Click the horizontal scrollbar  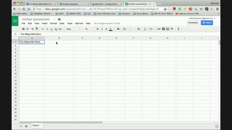[x=61, y=122]
